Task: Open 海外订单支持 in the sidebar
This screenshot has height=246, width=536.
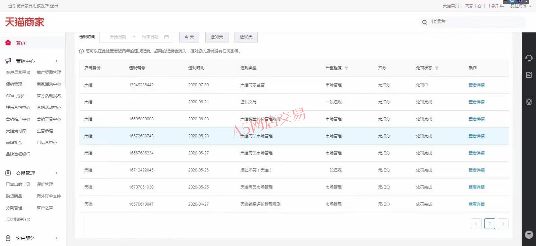Action: point(49,196)
